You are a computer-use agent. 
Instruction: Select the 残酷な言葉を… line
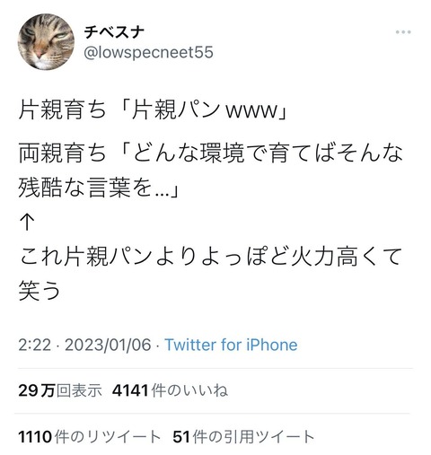coord(99,188)
